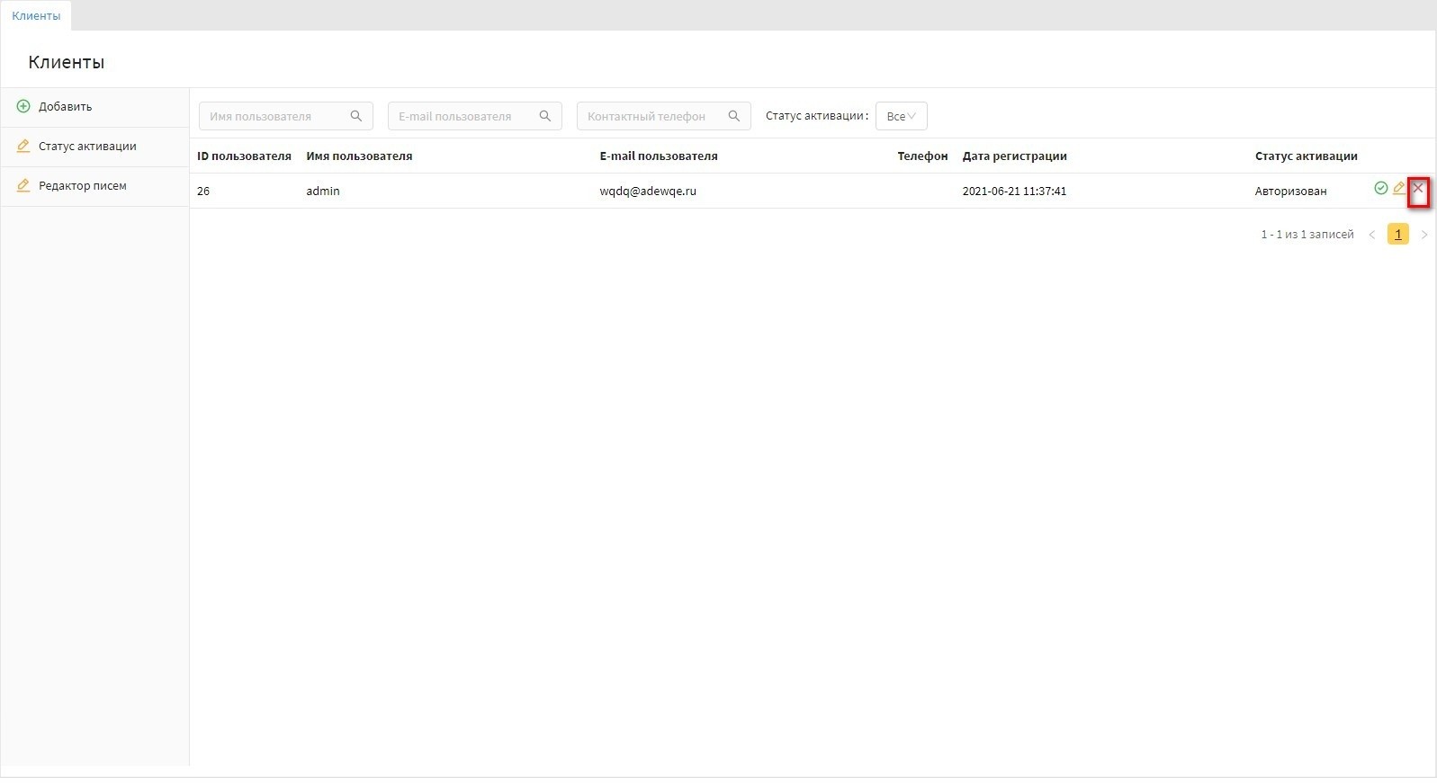Screen dimensions: 1437x784
Task: Open Статус активации in the left sidebar
Action: 87,147
